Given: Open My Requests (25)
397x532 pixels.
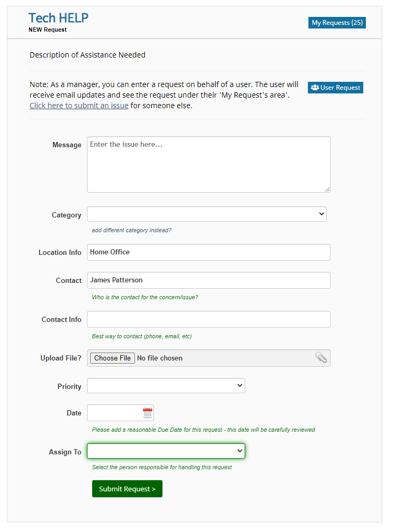Looking at the screenshot, I should coord(337,23).
